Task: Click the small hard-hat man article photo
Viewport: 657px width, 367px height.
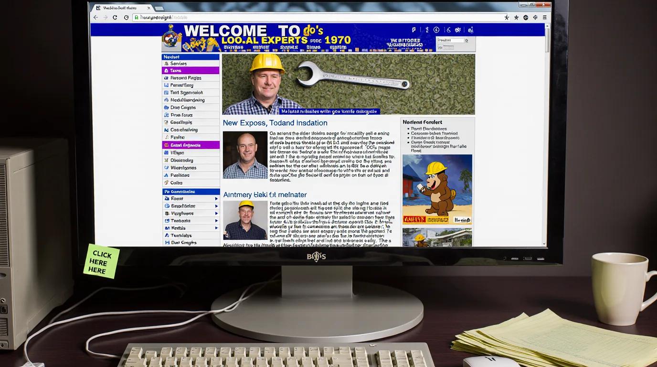Action: pyautogui.click(x=245, y=220)
